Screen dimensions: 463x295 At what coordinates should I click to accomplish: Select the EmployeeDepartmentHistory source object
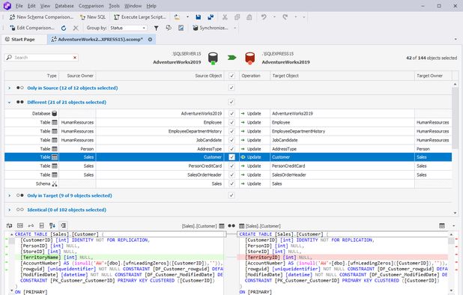pos(195,131)
